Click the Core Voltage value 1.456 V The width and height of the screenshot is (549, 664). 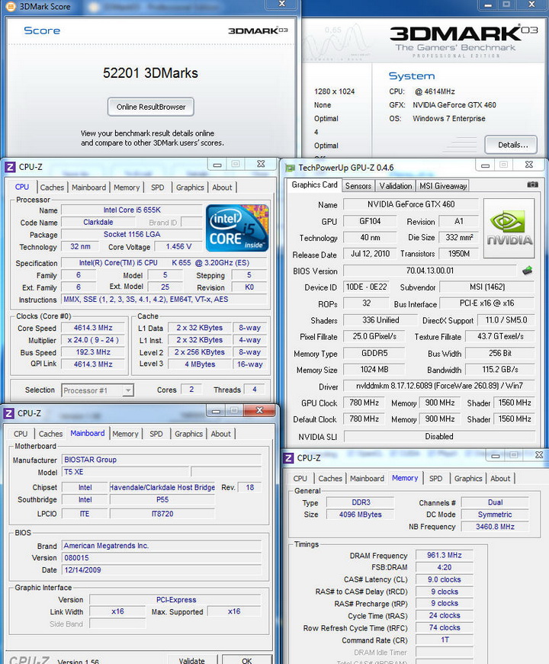178,246
